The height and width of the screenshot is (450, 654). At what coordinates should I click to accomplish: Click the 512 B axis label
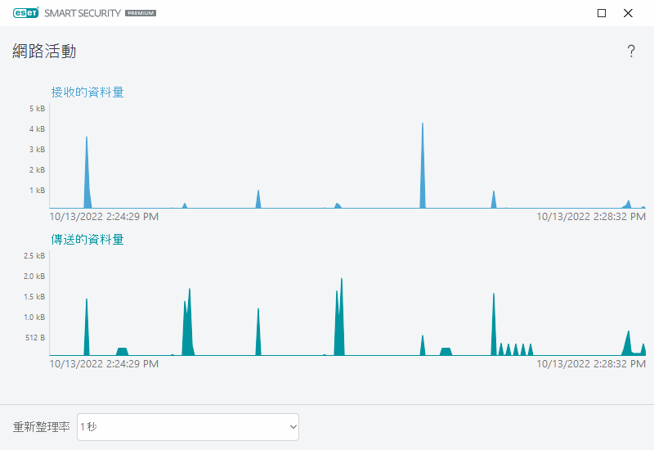pos(35,338)
